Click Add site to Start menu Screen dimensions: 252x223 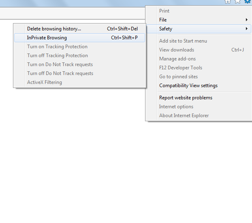183,41
